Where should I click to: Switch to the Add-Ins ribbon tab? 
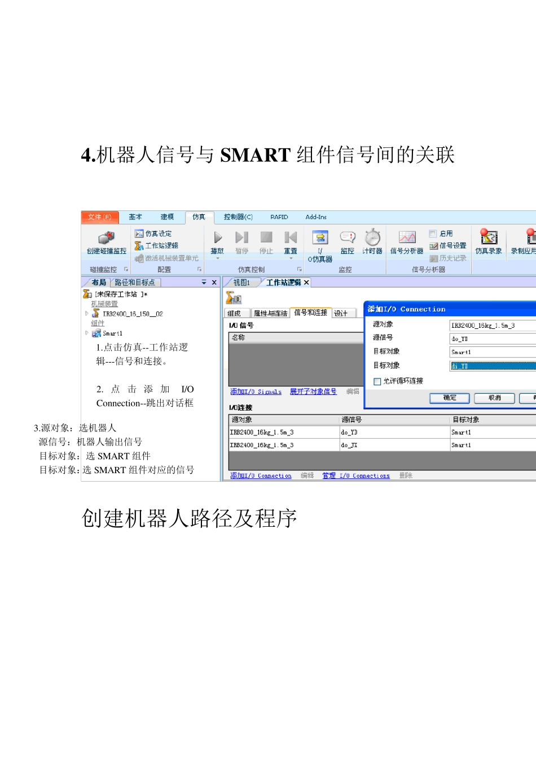(316, 217)
